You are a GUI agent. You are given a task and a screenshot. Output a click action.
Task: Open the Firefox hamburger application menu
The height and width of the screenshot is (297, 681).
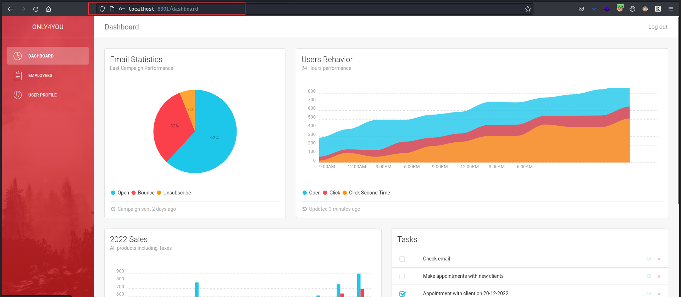pyautogui.click(x=671, y=9)
